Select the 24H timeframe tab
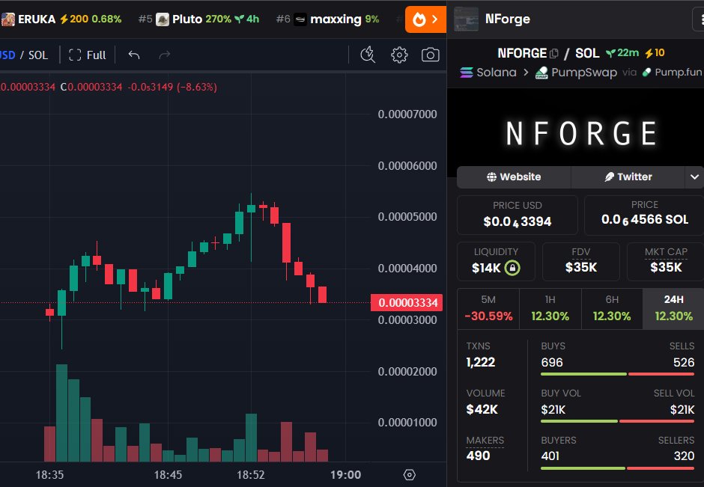 (x=673, y=308)
